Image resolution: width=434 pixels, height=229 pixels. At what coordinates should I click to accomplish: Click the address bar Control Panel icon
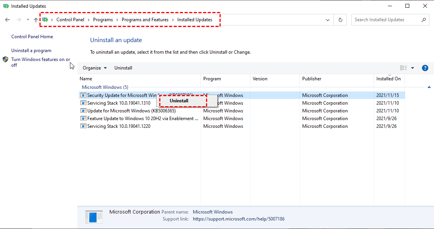point(45,20)
